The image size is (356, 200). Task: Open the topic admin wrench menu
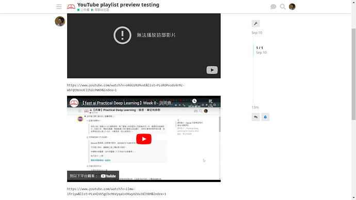coord(255,23)
